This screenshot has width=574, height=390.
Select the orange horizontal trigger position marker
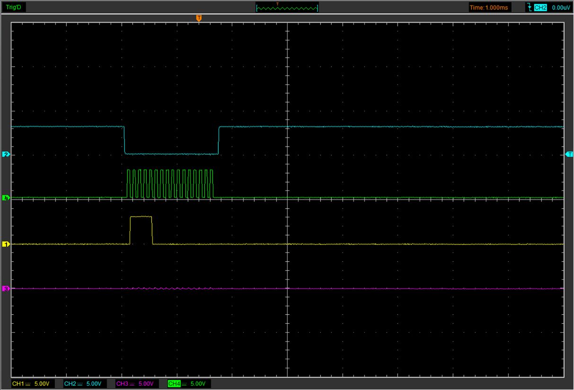pos(199,18)
